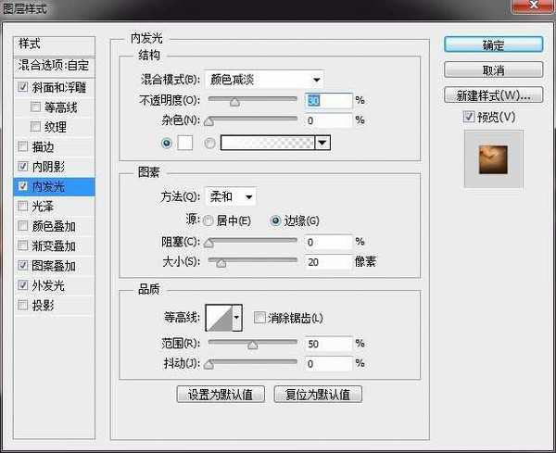Viewport: 556px width, 453px height.
Task: Open the 混合模式 blend mode dropdown
Action: (x=264, y=79)
